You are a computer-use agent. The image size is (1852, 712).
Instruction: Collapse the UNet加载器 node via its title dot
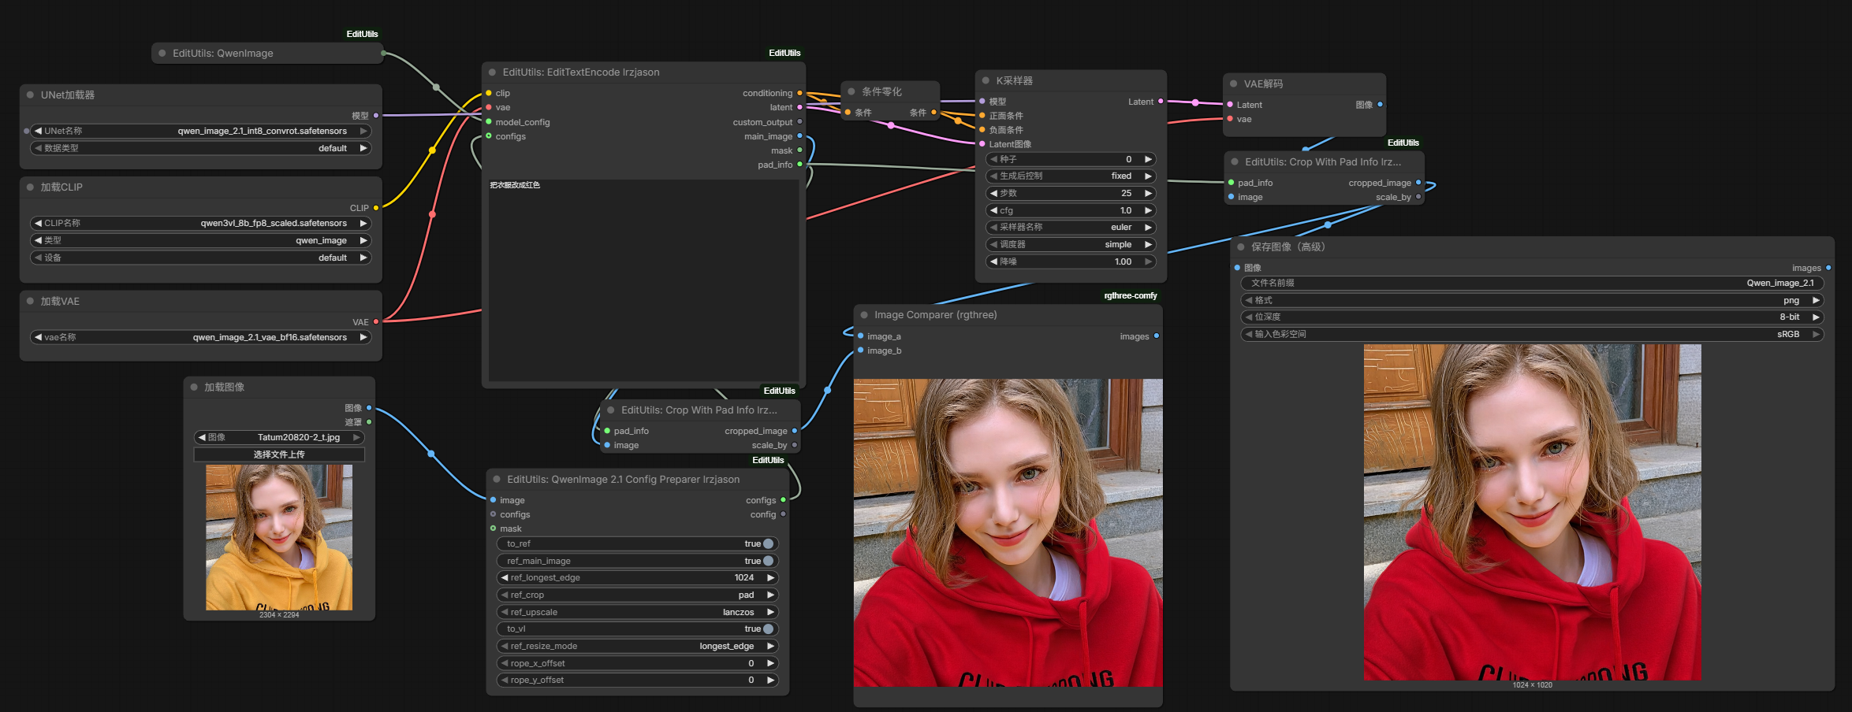pos(30,95)
